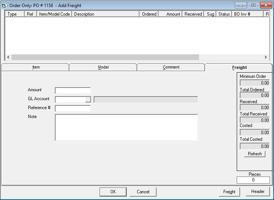The image size is (274, 200).
Task: Select the Freight tab
Action: 239,67
